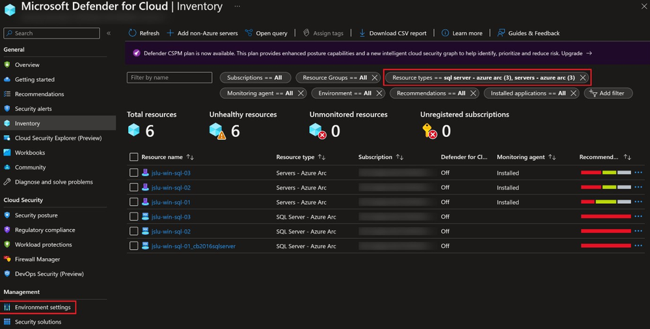
Task: Click the Add non-Azure servers plus icon
Action: point(170,33)
